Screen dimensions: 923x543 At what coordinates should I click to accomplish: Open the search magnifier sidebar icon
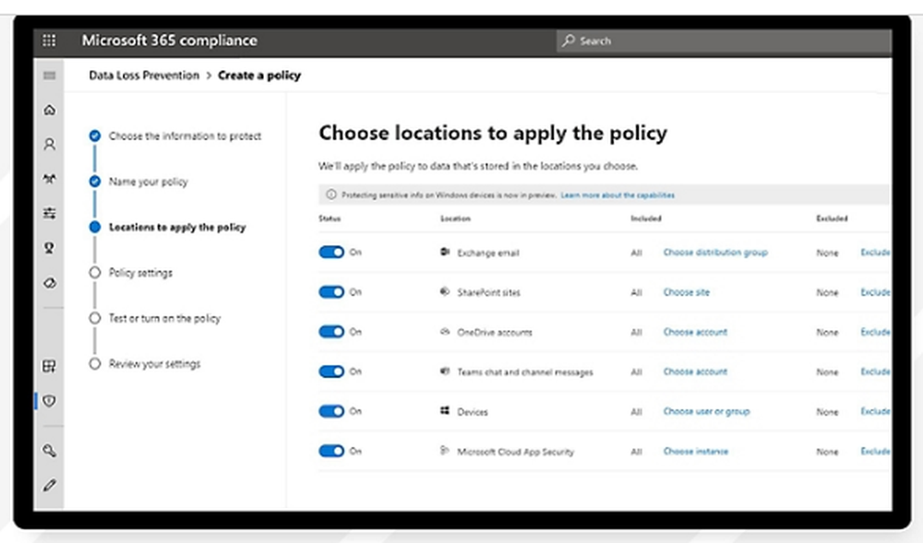pyautogui.click(x=50, y=451)
